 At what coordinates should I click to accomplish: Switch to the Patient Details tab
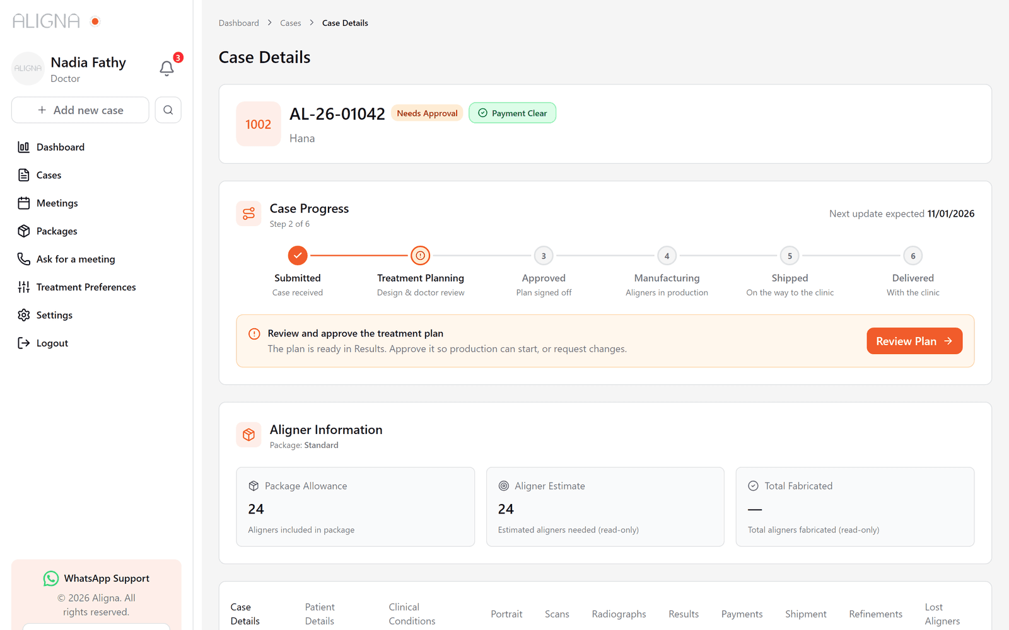[320, 614]
